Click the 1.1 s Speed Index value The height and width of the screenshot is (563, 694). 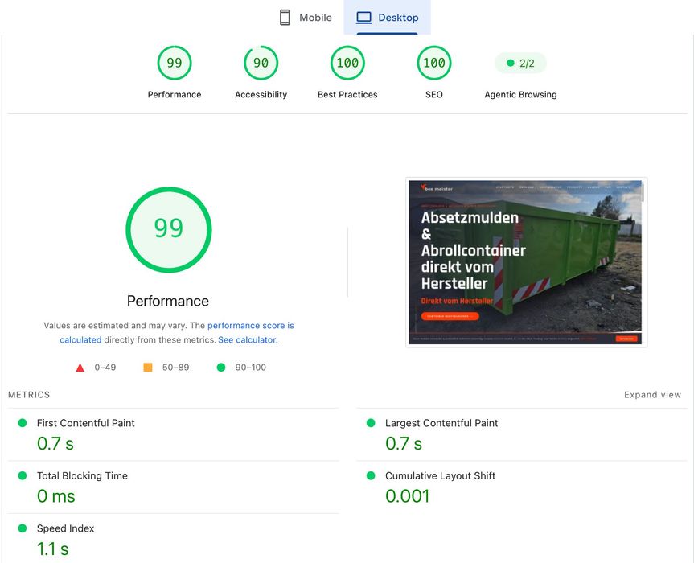[52, 549]
